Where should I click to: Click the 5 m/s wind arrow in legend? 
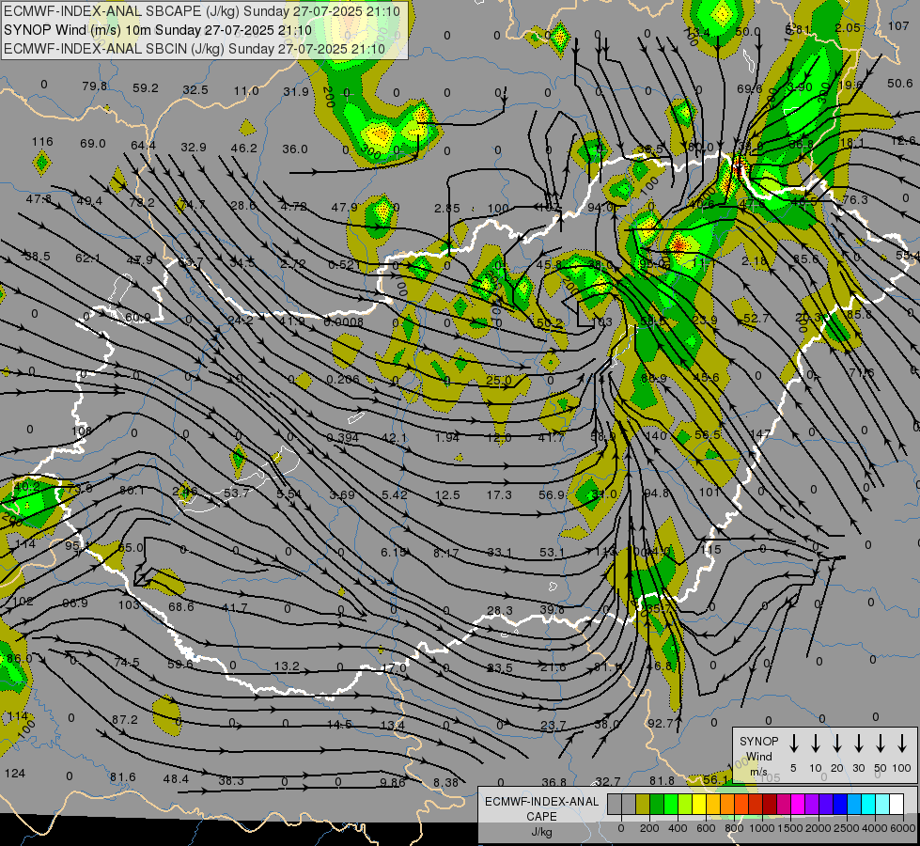click(793, 743)
